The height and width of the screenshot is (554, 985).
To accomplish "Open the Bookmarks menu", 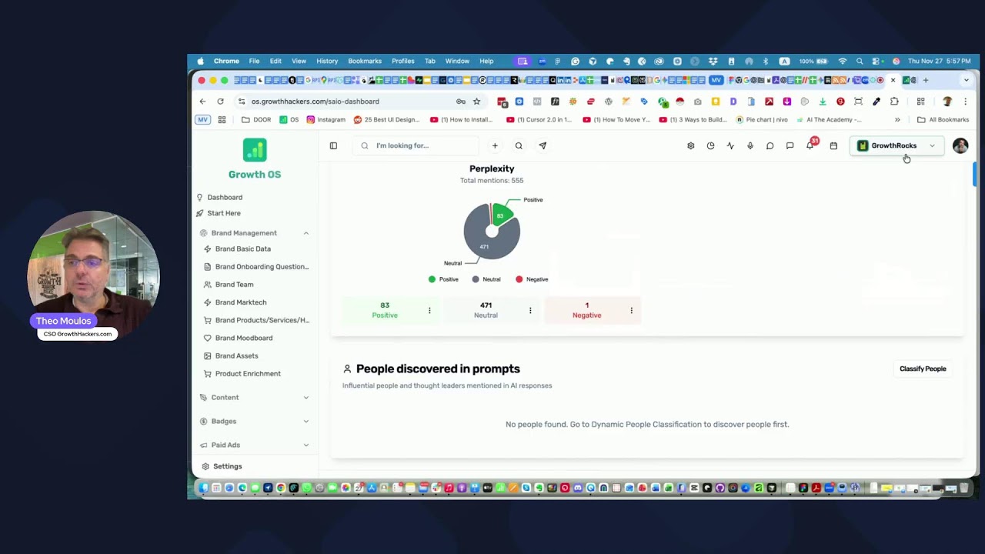I will coord(365,61).
